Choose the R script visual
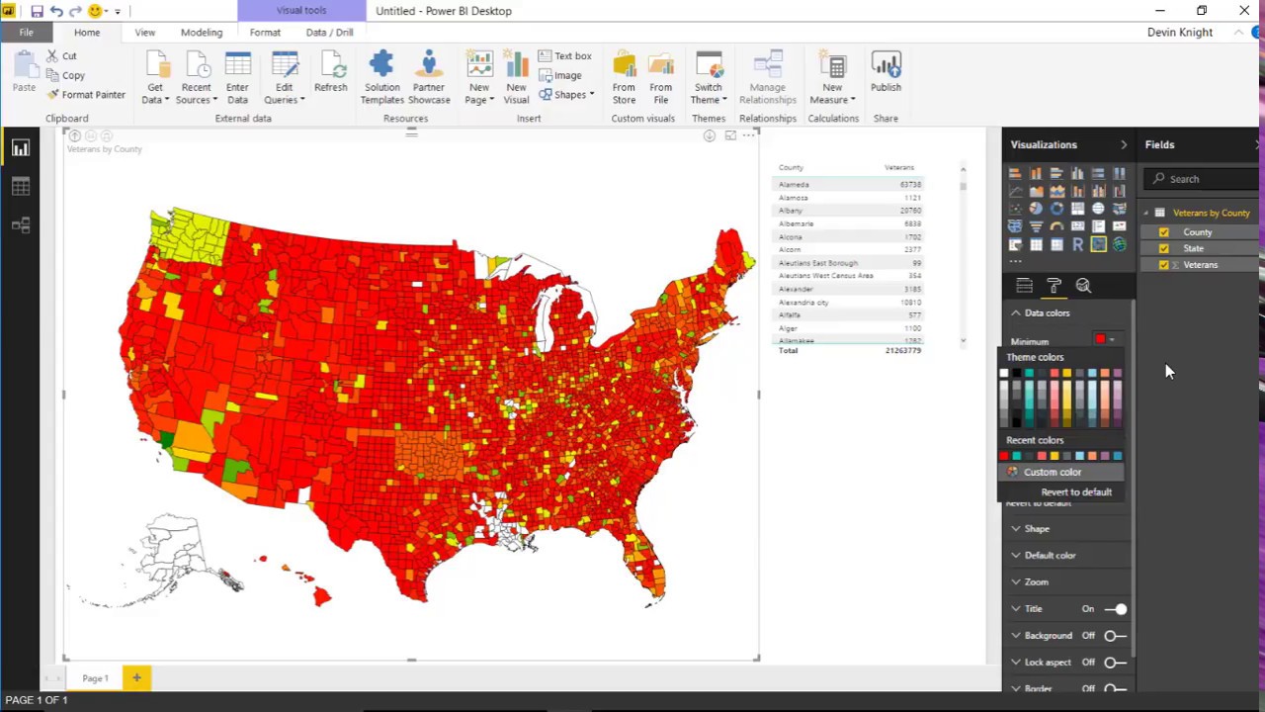Screen dimensions: 1265x712 1077,244
